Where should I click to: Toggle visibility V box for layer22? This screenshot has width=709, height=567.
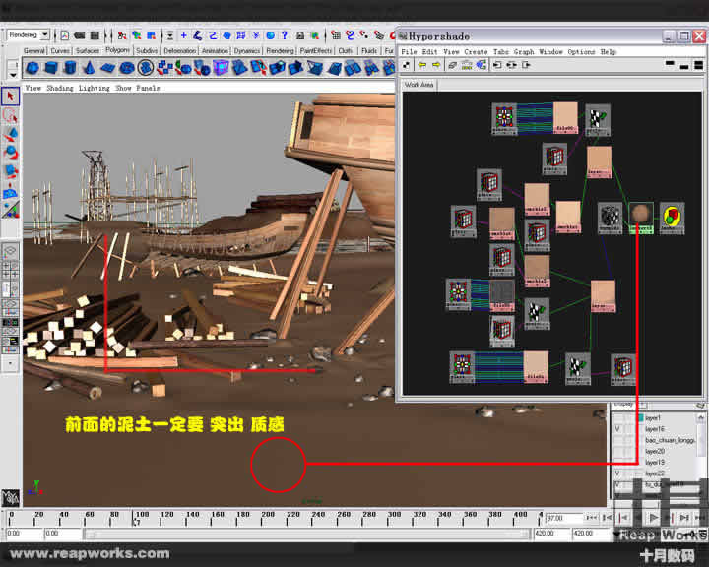point(618,473)
